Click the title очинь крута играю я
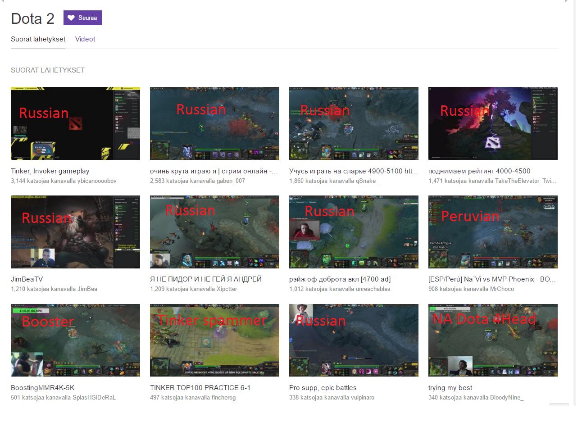The height and width of the screenshot is (427, 582). coord(214,171)
